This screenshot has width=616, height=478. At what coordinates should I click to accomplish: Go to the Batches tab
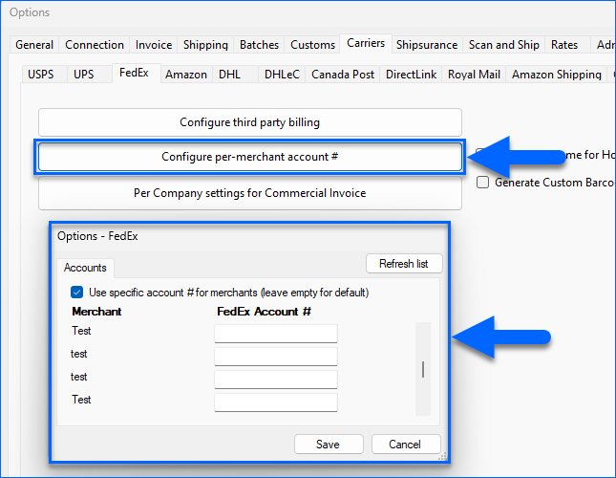(x=259, y=45)
